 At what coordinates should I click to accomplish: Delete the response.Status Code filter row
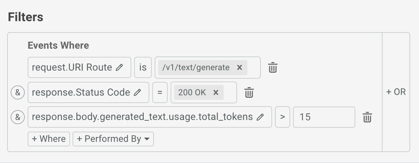pyautogui.click(x=249, y=92)
